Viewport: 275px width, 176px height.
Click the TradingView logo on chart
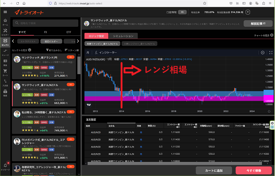(x=89, y=105)
